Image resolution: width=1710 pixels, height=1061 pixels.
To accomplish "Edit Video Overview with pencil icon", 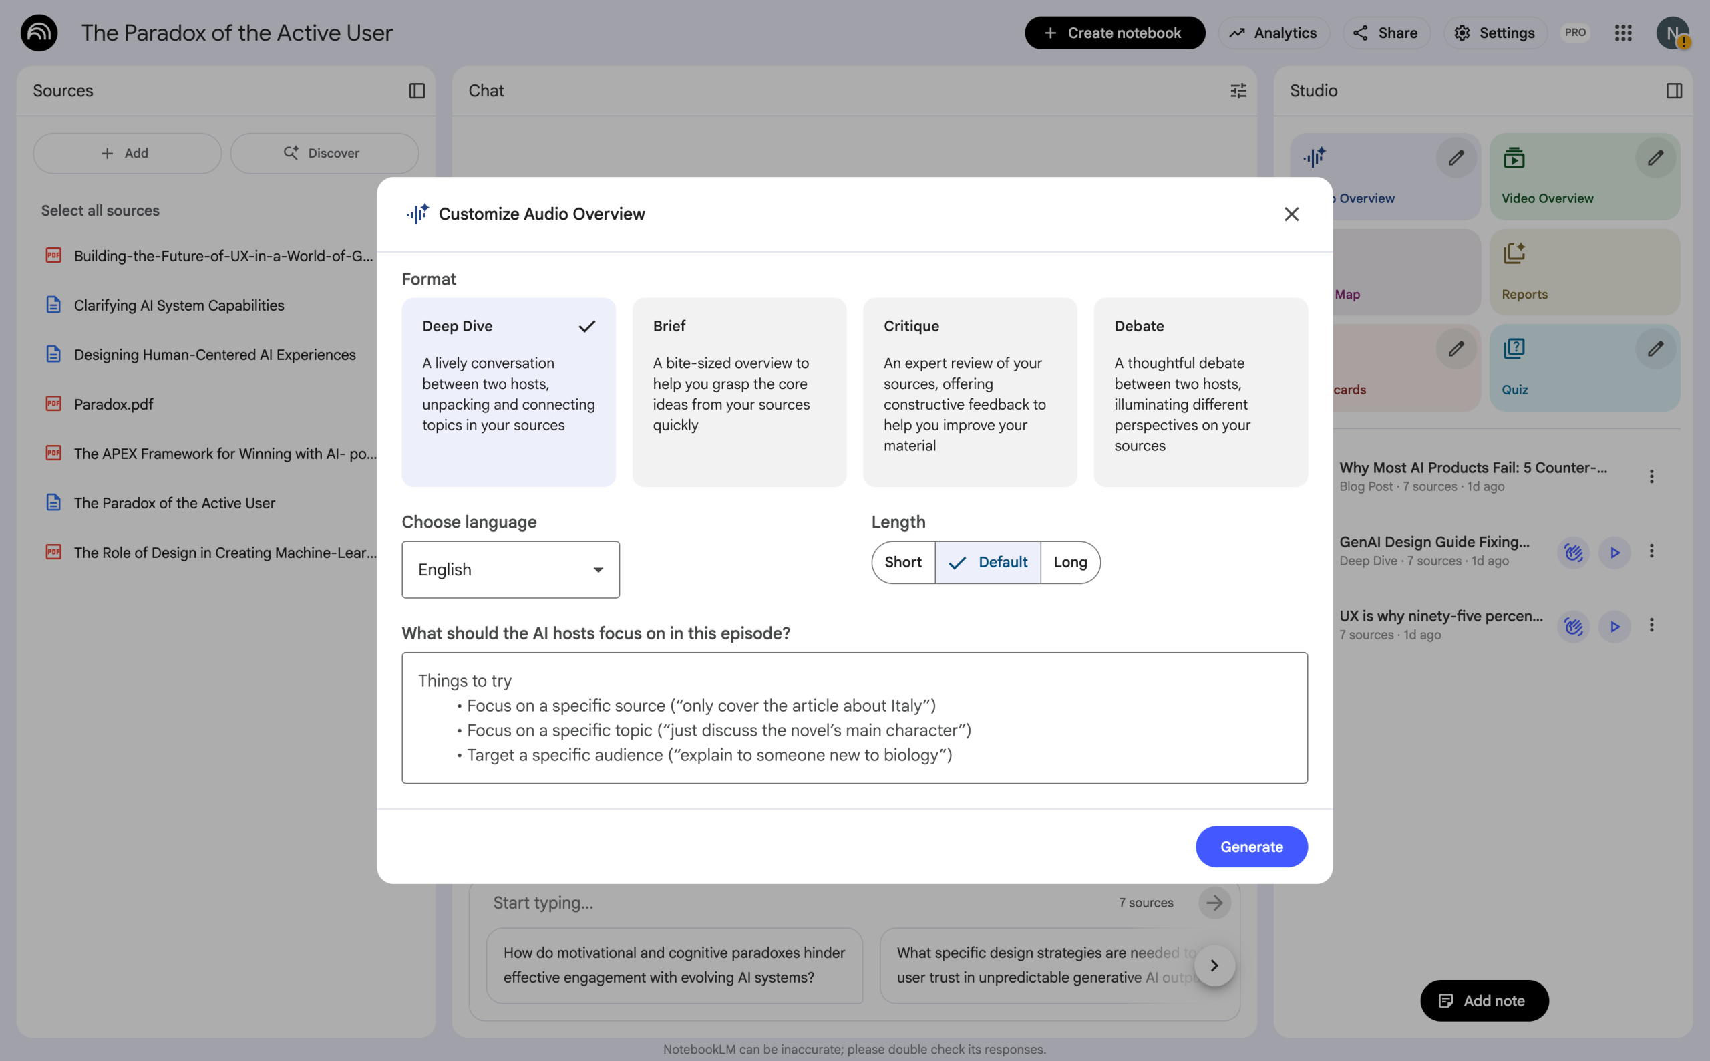I will coord(1655,158).
